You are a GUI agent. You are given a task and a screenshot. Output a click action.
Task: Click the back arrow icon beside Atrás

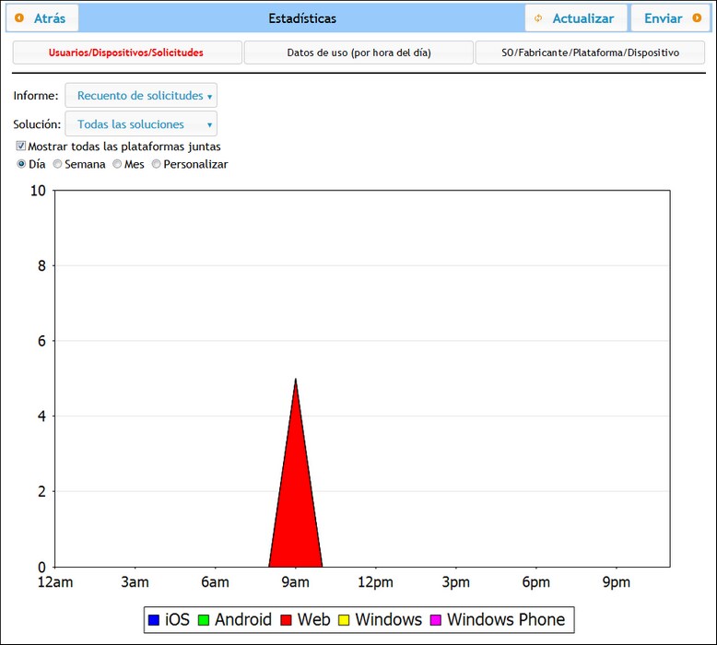[x=19, y=18]
